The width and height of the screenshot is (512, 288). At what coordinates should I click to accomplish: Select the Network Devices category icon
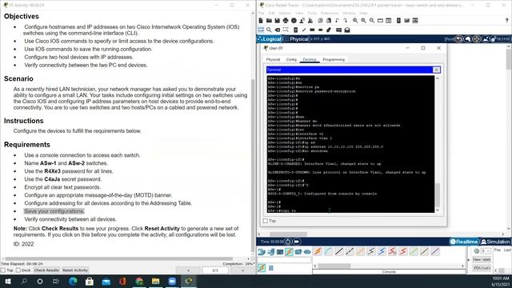point(262,252)
